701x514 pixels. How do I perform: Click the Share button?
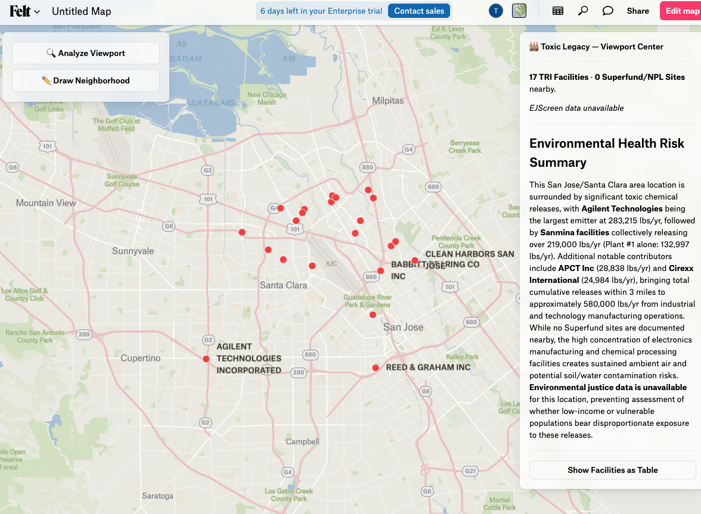pyautogui.click(x=638, y=11)
